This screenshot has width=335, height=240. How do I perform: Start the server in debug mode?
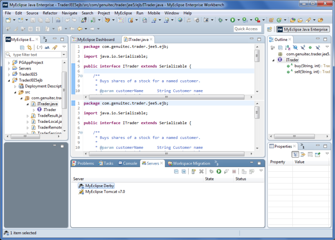[x=211, y=172]
